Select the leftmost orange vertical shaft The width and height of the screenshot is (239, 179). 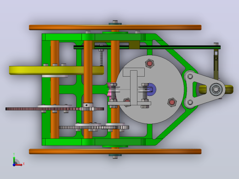click(x=55, y=89)
